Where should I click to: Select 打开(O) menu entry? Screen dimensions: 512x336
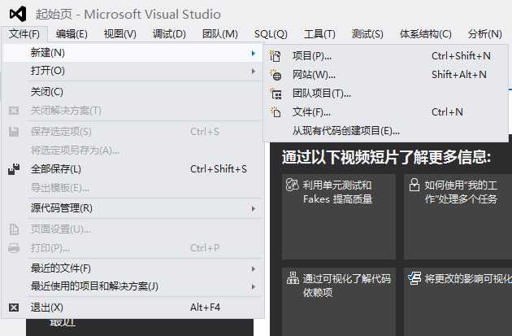(132, 71)
